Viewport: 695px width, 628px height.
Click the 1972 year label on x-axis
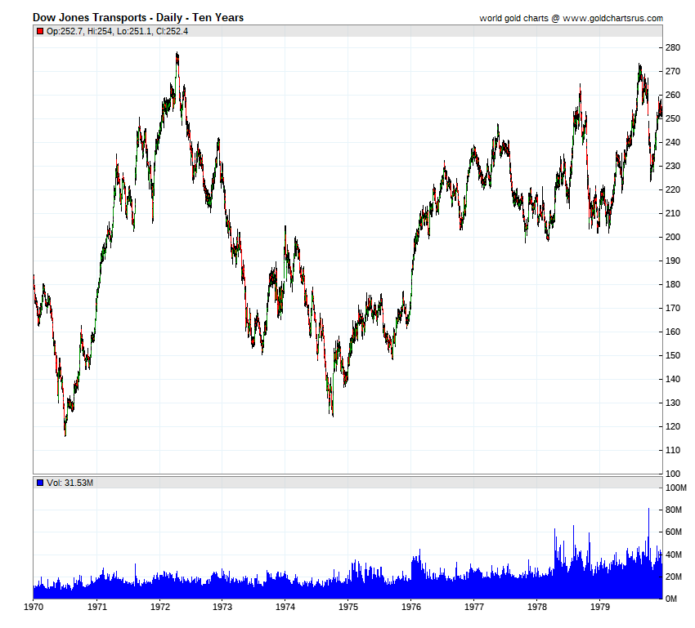click(160, 607)
